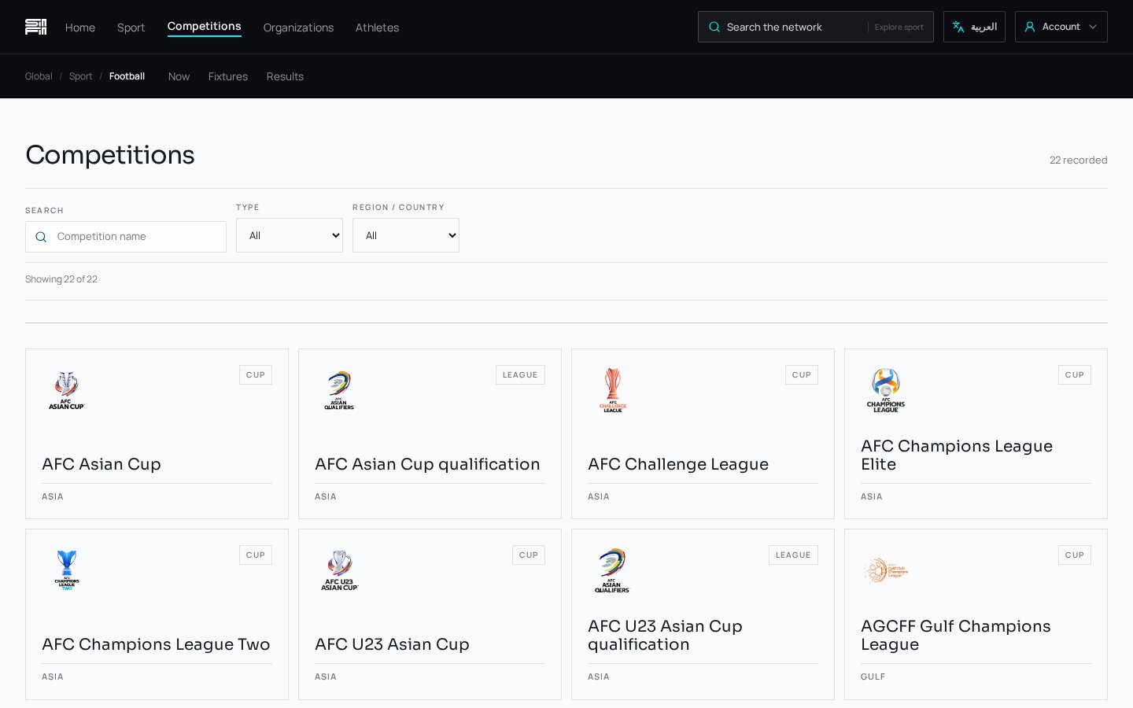The image size is (1133, 708).
Task: Open the Organizations menu item
Action: 298,28
